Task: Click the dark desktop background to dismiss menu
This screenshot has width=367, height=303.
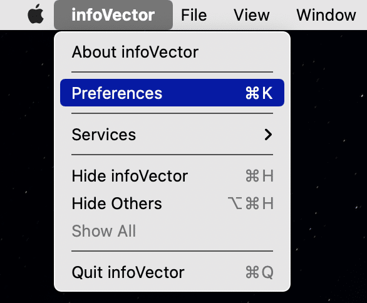Action: (328, 164)
